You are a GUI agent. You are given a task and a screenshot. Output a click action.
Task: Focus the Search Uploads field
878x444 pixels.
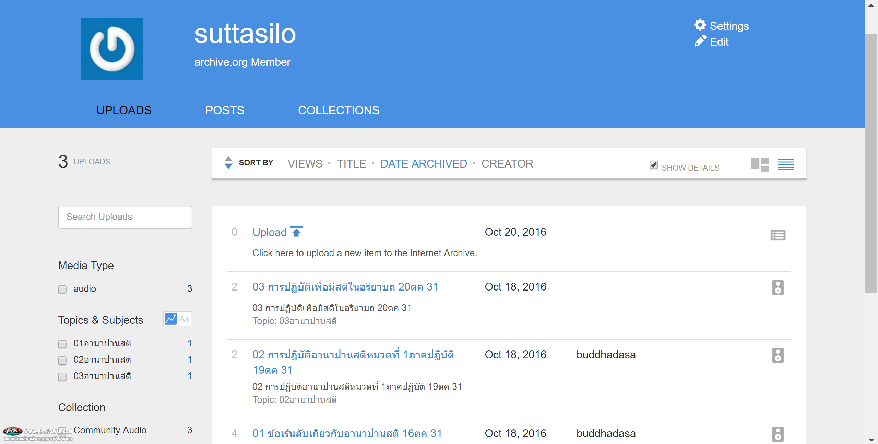tap(125, 217)
